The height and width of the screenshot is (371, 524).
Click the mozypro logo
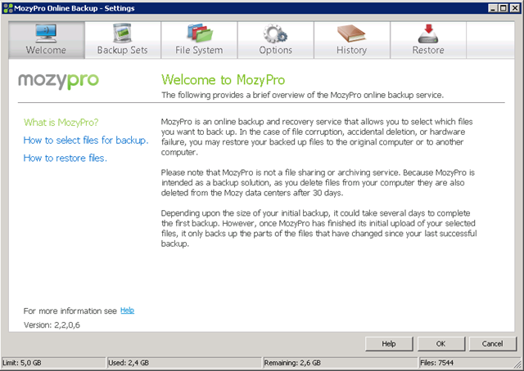pos(58,81)
